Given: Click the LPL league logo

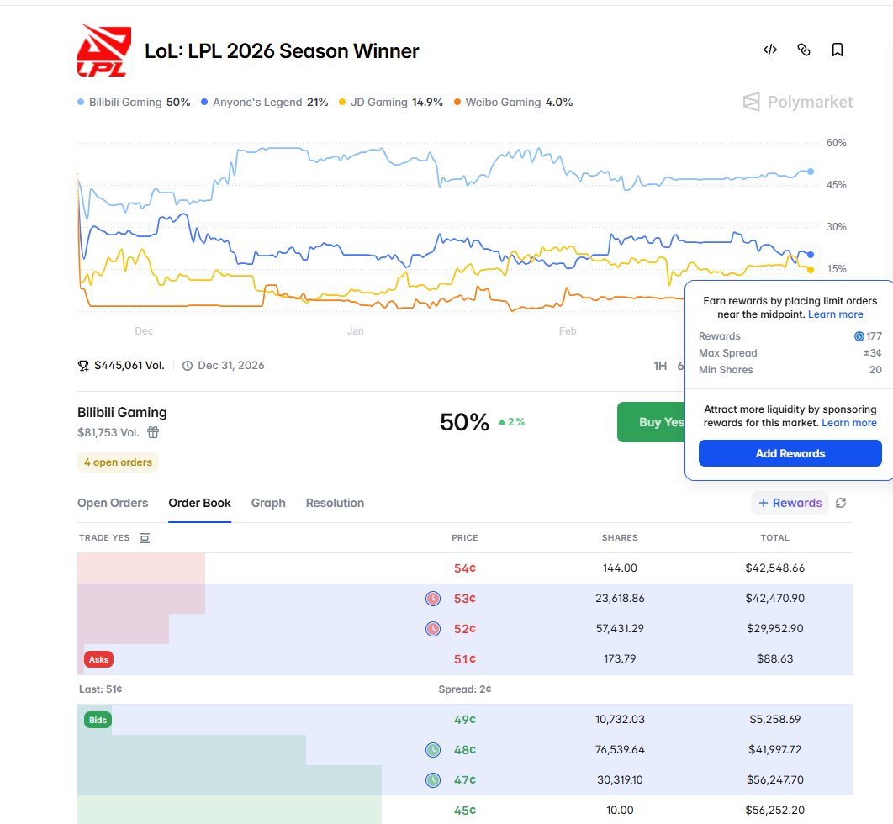Looking at the screenshot, I should pyautogui.click(x=104, y=50).
